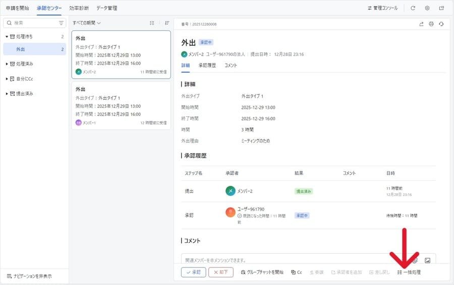Screen dimensions: 454x285
Task: Switch to the 承認センター tab
Action: click(49, 8)
